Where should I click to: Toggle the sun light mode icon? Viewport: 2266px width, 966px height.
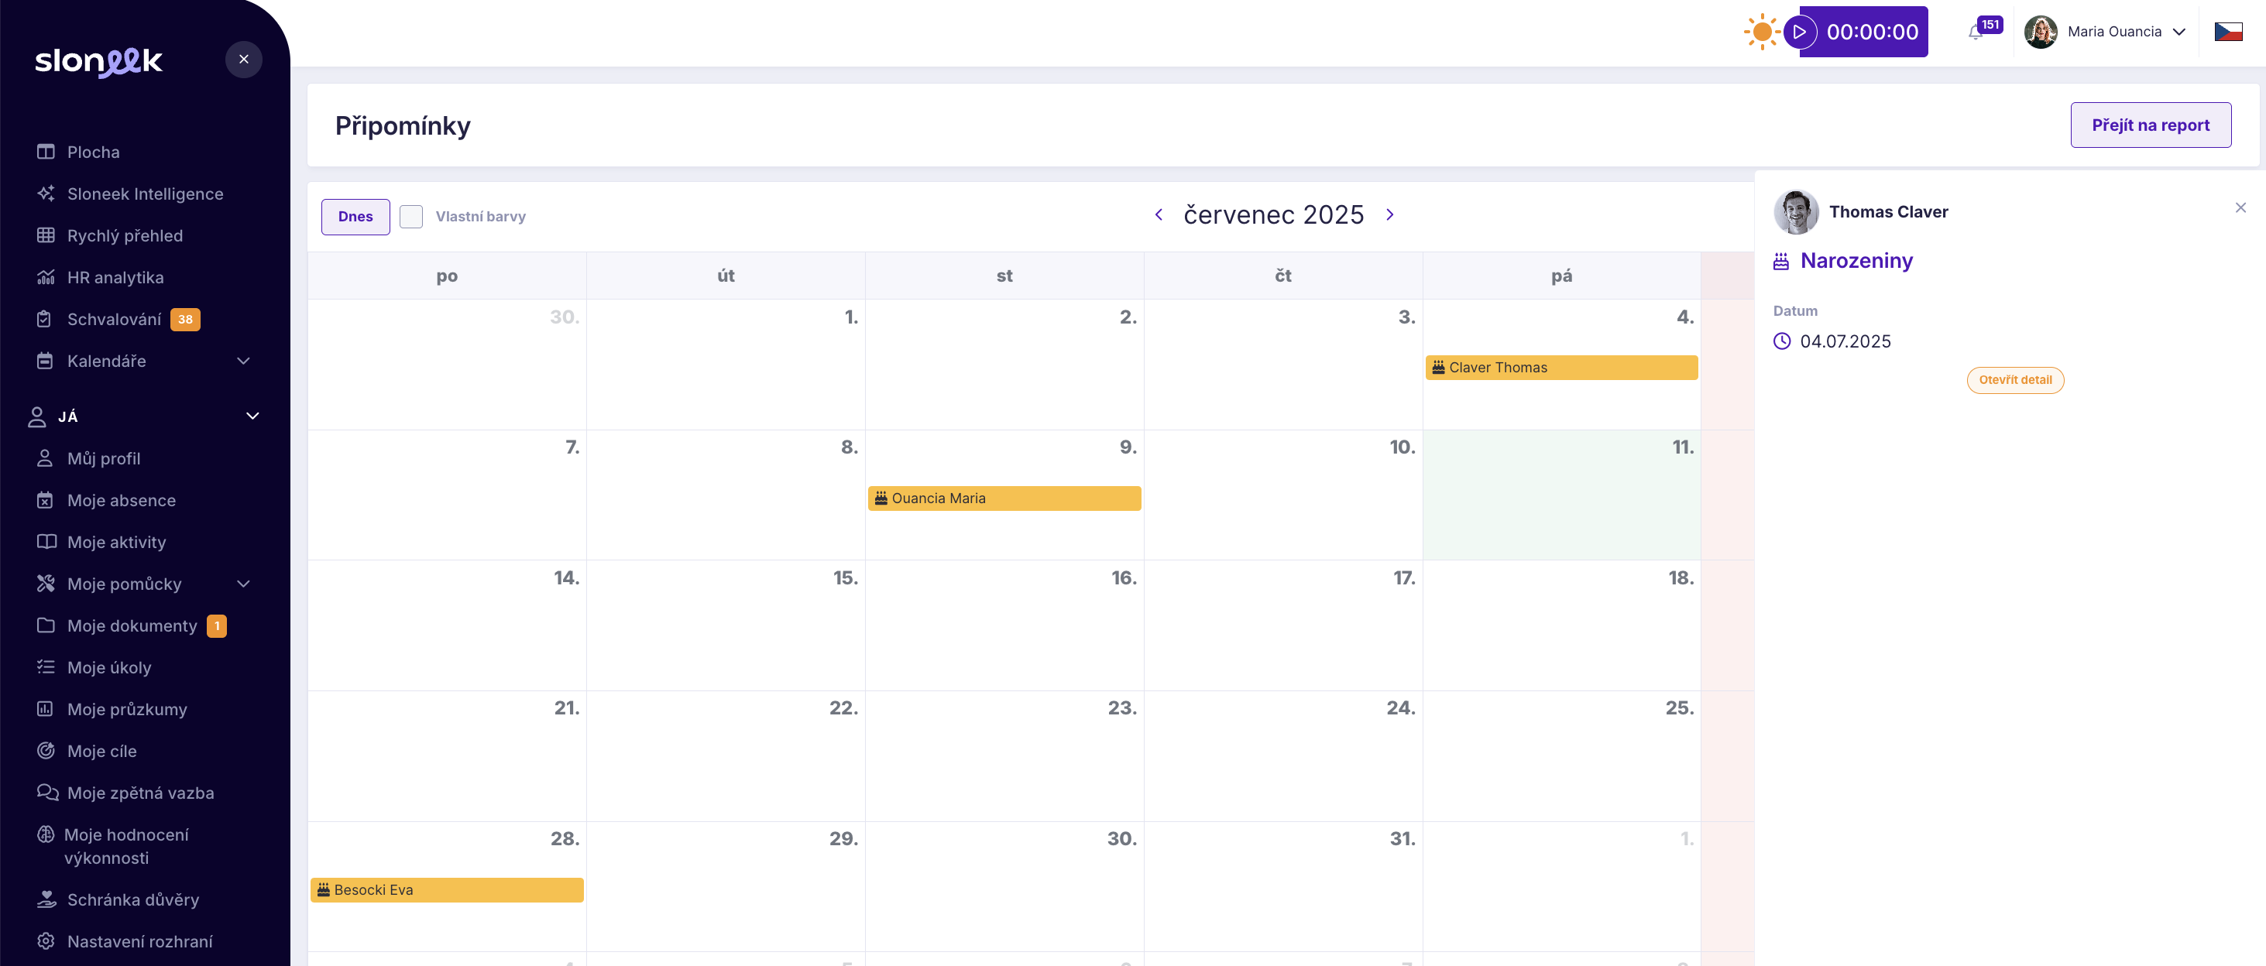1761,33
